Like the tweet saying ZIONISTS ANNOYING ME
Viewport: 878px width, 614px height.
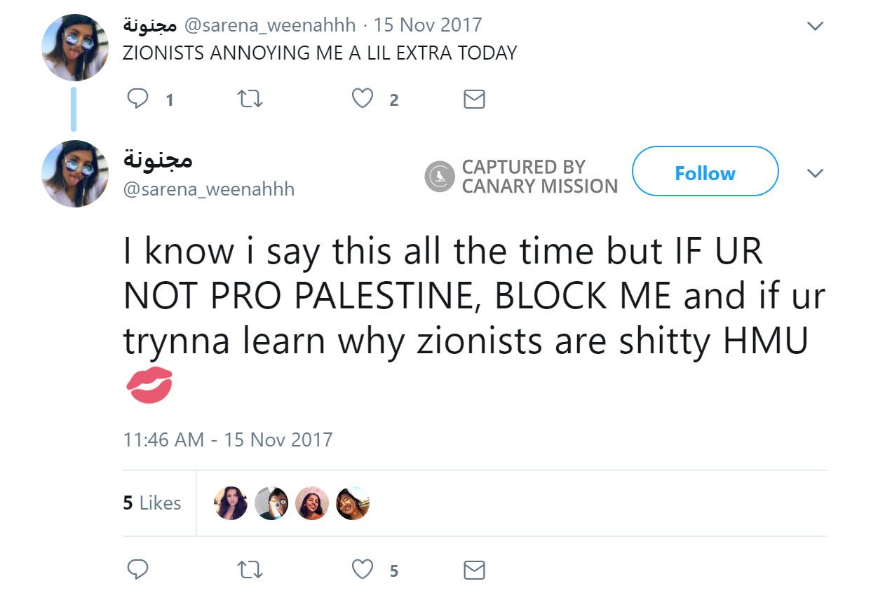(x=362, y=99)
